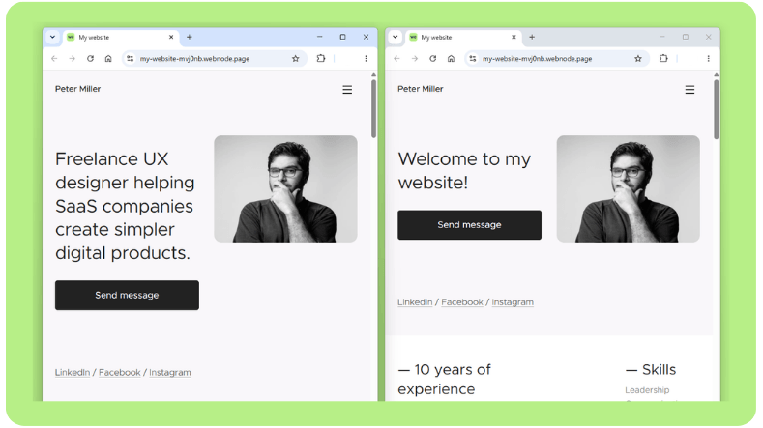This screenshot has height=428, width=763.
Task: Click portrait photo in right browser window
Action: (x=629, y=188)
